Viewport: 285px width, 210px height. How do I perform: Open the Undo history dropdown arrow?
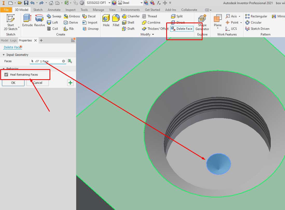point(37,3)
